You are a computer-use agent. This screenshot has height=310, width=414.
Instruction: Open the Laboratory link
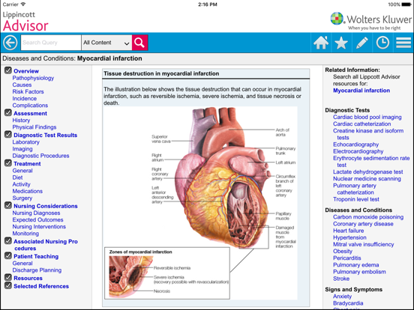point(25,142)
